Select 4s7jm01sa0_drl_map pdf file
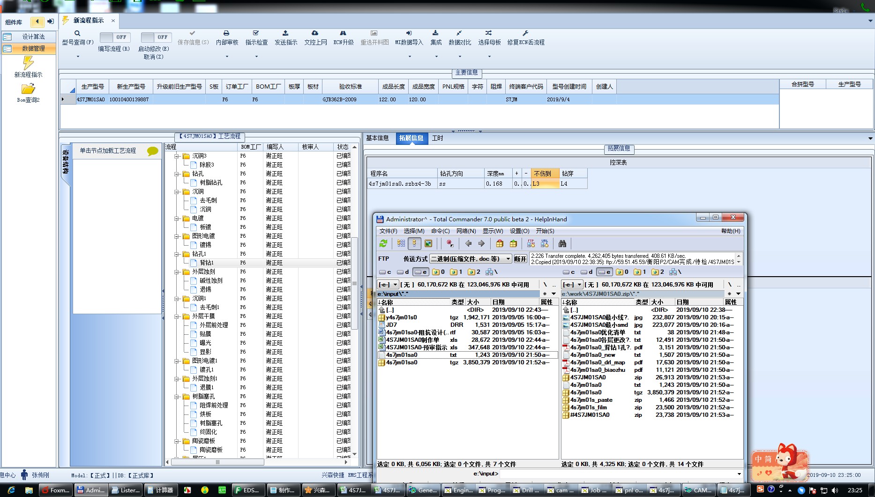Image resolution: width=875 pixels, height=497 pixels. 651,362
